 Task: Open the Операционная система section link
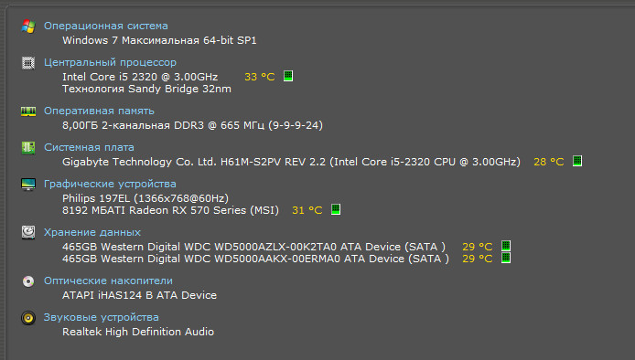[106, 26]
